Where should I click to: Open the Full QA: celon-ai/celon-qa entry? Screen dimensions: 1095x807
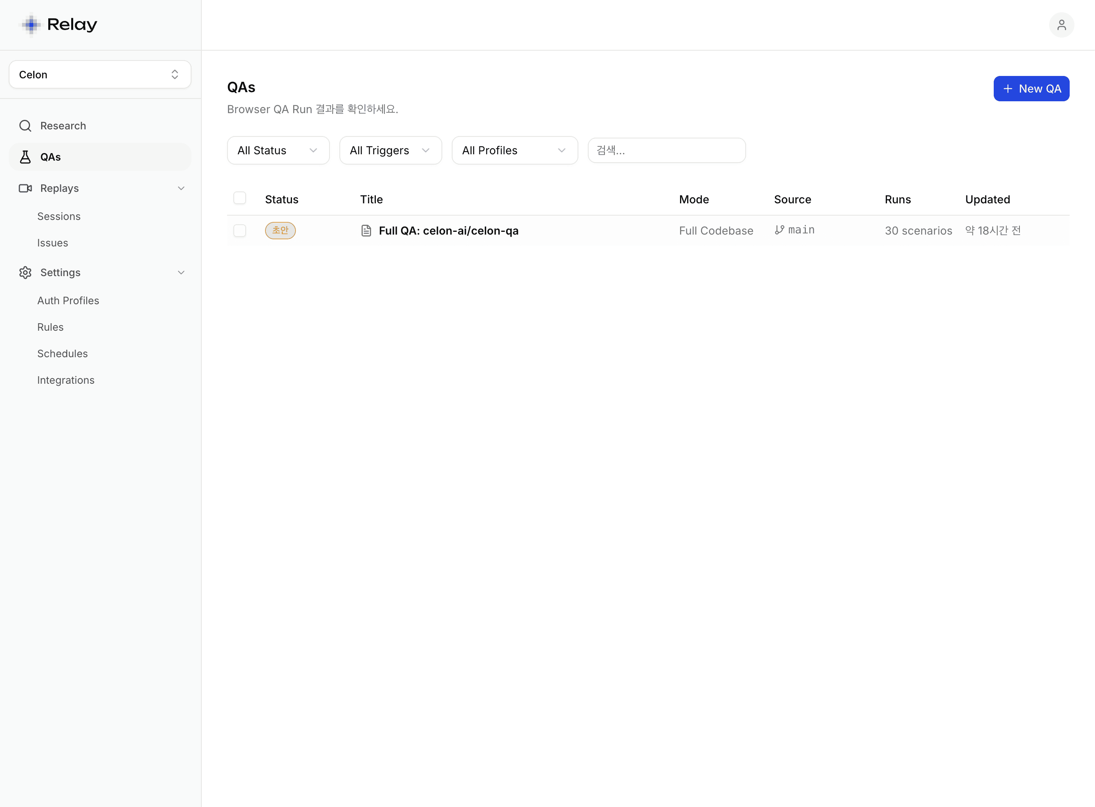(x=448, y=231)
